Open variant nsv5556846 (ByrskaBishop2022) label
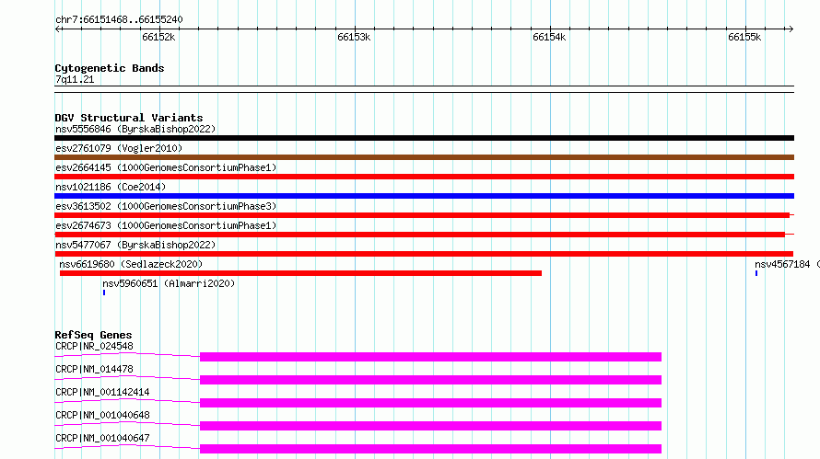820x459 pixels. point(135,129)
